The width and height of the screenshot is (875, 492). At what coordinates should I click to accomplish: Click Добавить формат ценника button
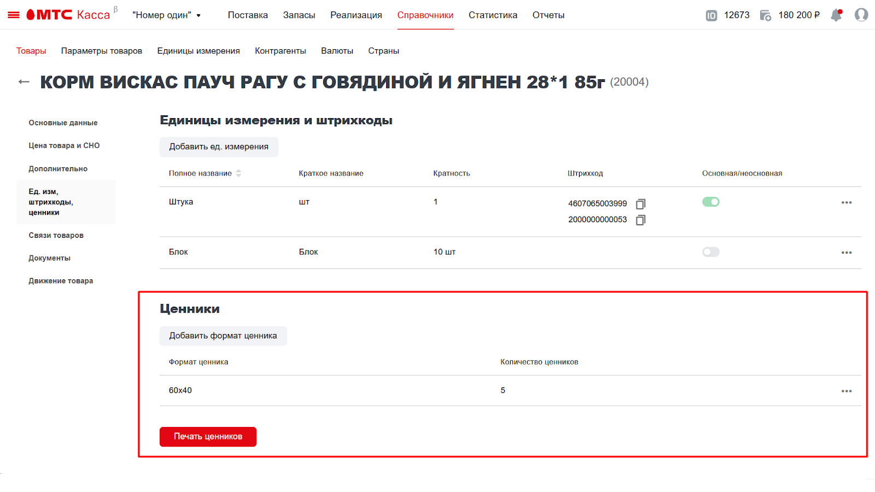[223, 336]
